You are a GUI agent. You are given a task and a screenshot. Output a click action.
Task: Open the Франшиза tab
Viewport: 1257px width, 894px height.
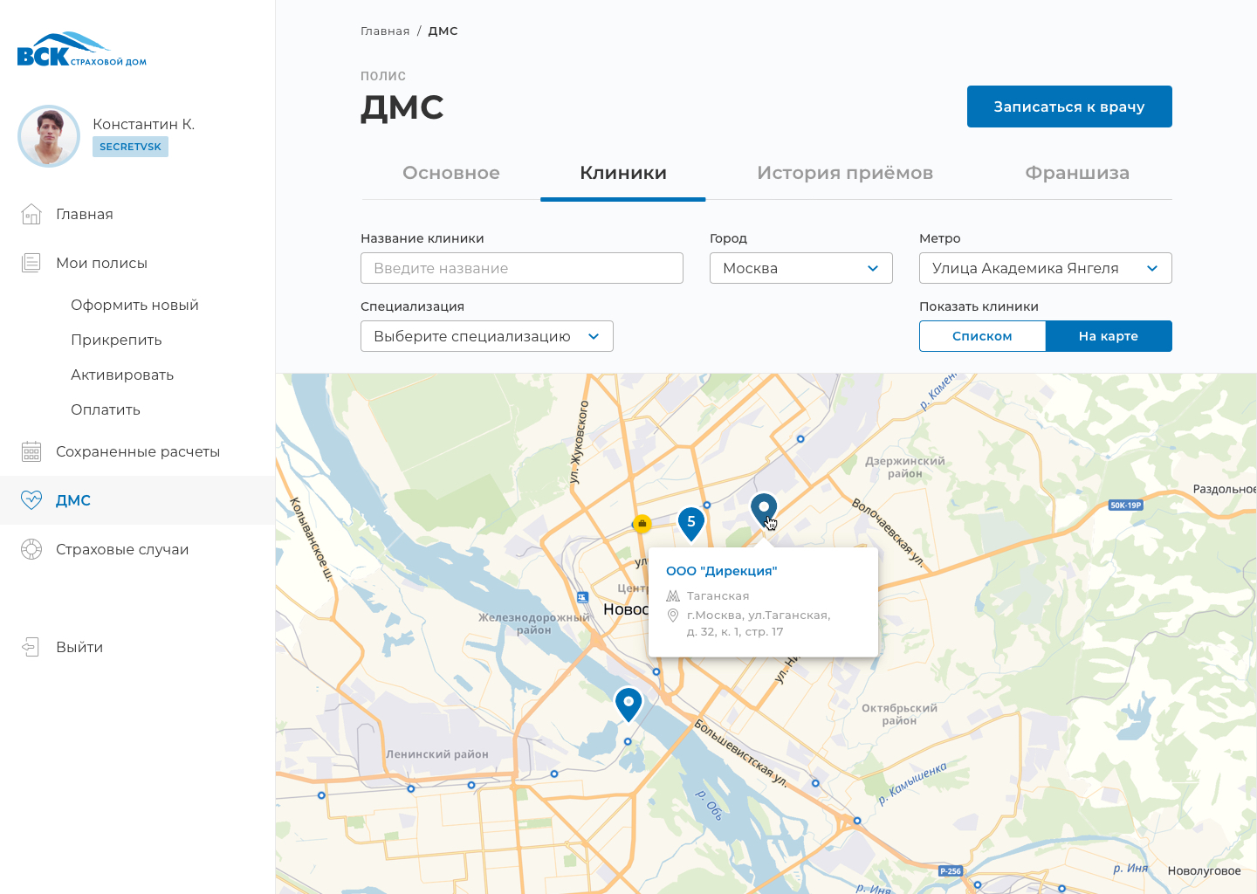(1077, 173)
